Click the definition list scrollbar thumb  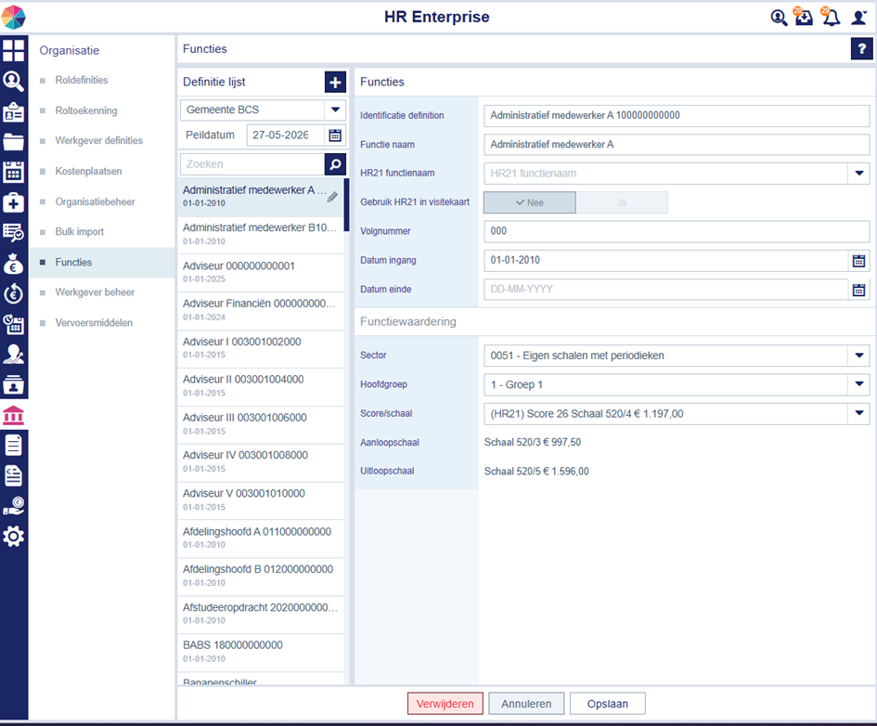click(x=347, y=205)
